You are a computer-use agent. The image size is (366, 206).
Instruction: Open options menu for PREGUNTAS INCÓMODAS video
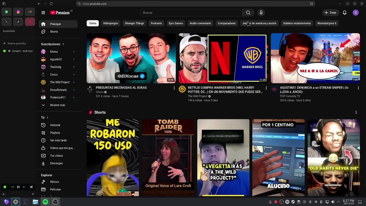pyautogui.click(x=174, y=88)
